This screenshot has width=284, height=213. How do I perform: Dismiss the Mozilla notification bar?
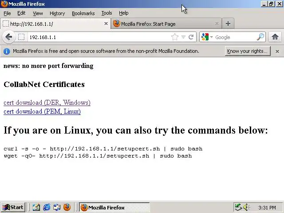[x=277, y=51]
